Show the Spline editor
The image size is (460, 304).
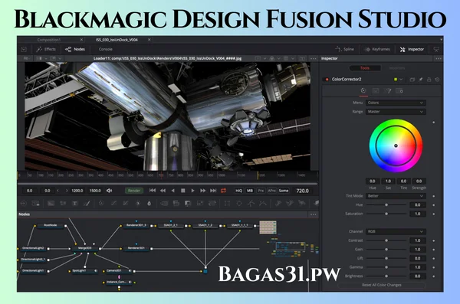[x=345, y=49]
